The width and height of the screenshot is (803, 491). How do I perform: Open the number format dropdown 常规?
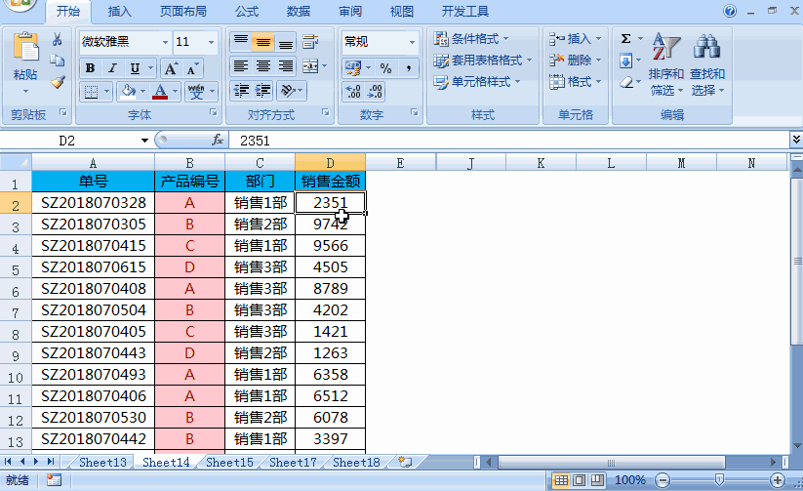click(x=413, y=42)
